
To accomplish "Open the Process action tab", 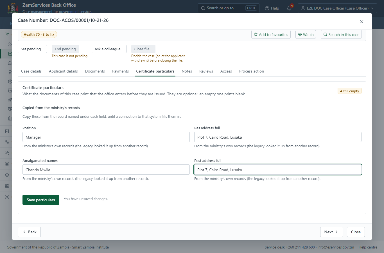I will tap(252, 71).
